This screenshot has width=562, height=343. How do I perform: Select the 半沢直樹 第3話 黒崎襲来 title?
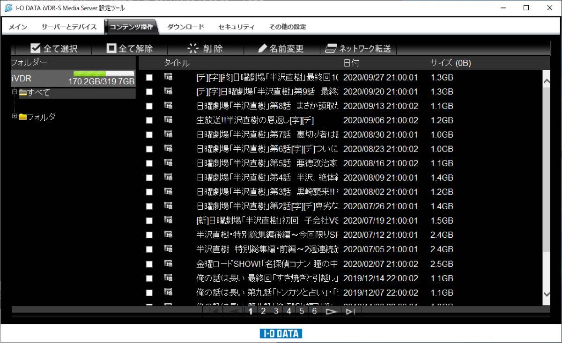[267, 192]
